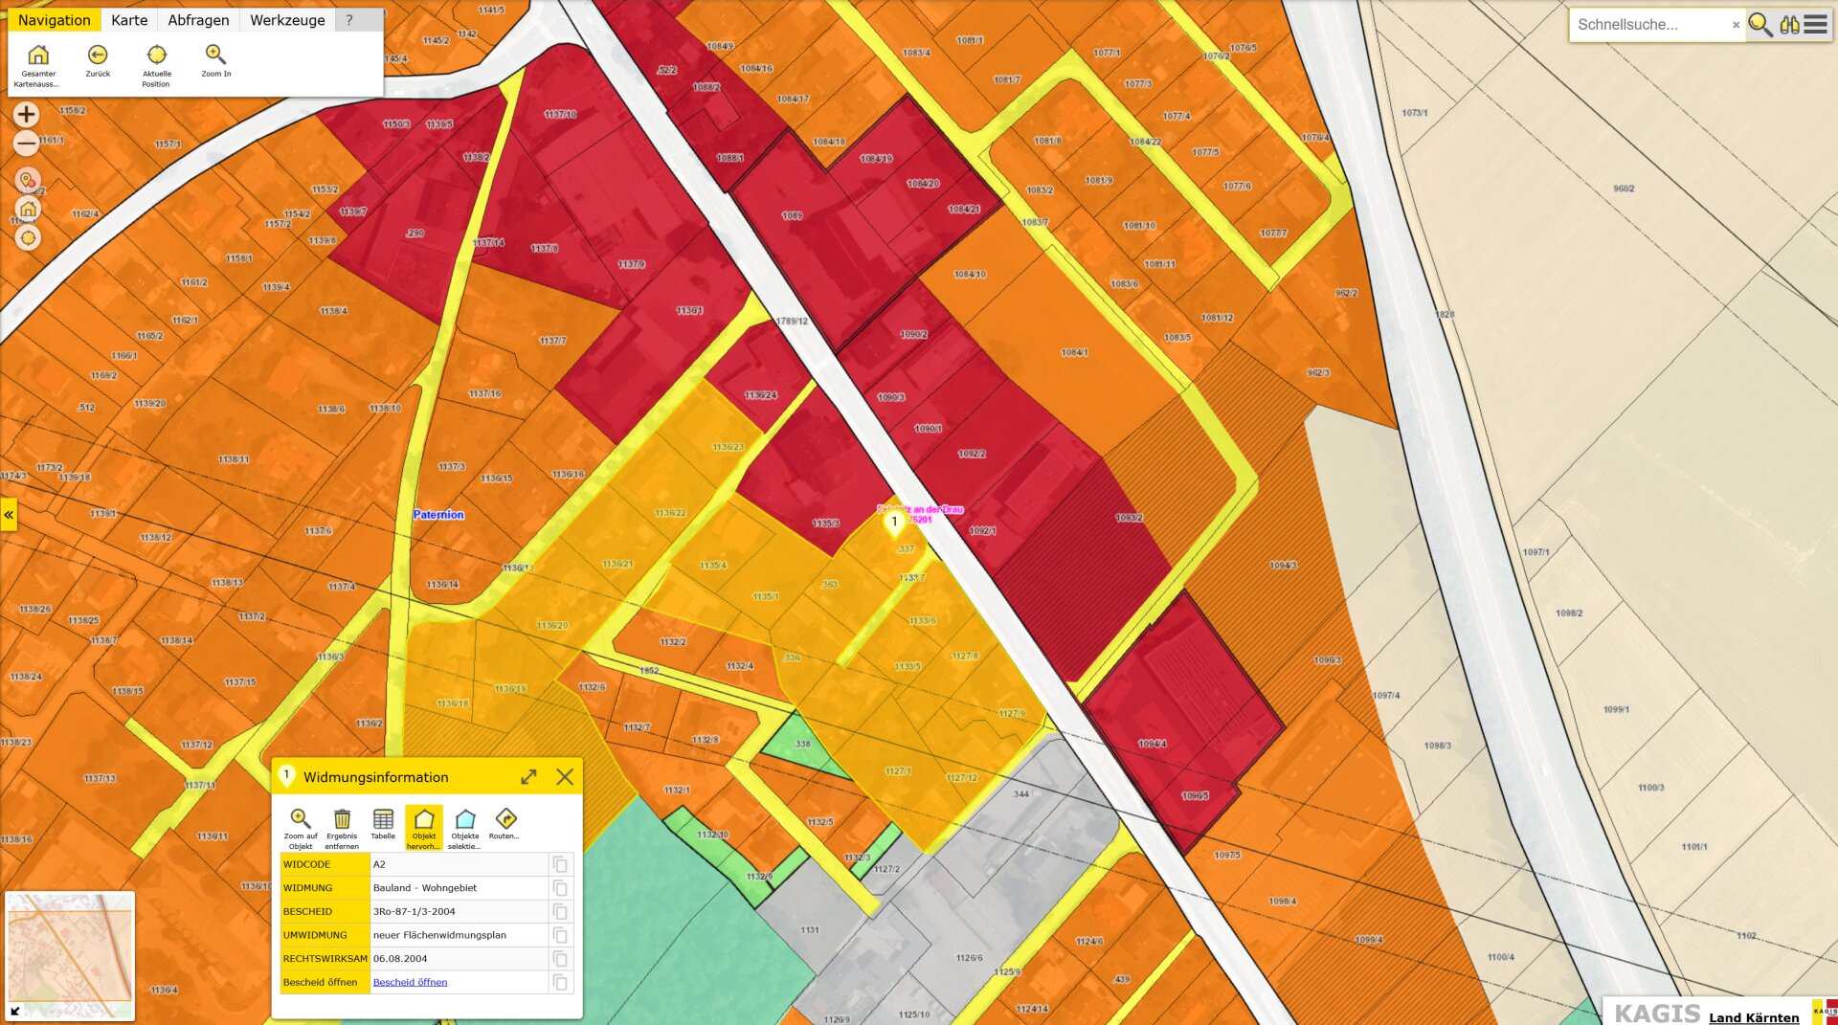This screenshot has height=1025, width=1838.
Task: Click the Gesamter Kartenausschnitt home icon
Action: (38, 56)
